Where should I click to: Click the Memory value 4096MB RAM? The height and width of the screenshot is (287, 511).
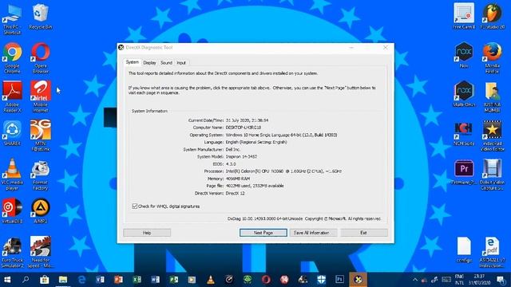(x=238, y=179)
